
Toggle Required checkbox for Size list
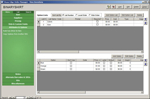click(97, 25)
